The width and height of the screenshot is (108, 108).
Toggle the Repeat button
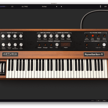click(x=39, y=45)
